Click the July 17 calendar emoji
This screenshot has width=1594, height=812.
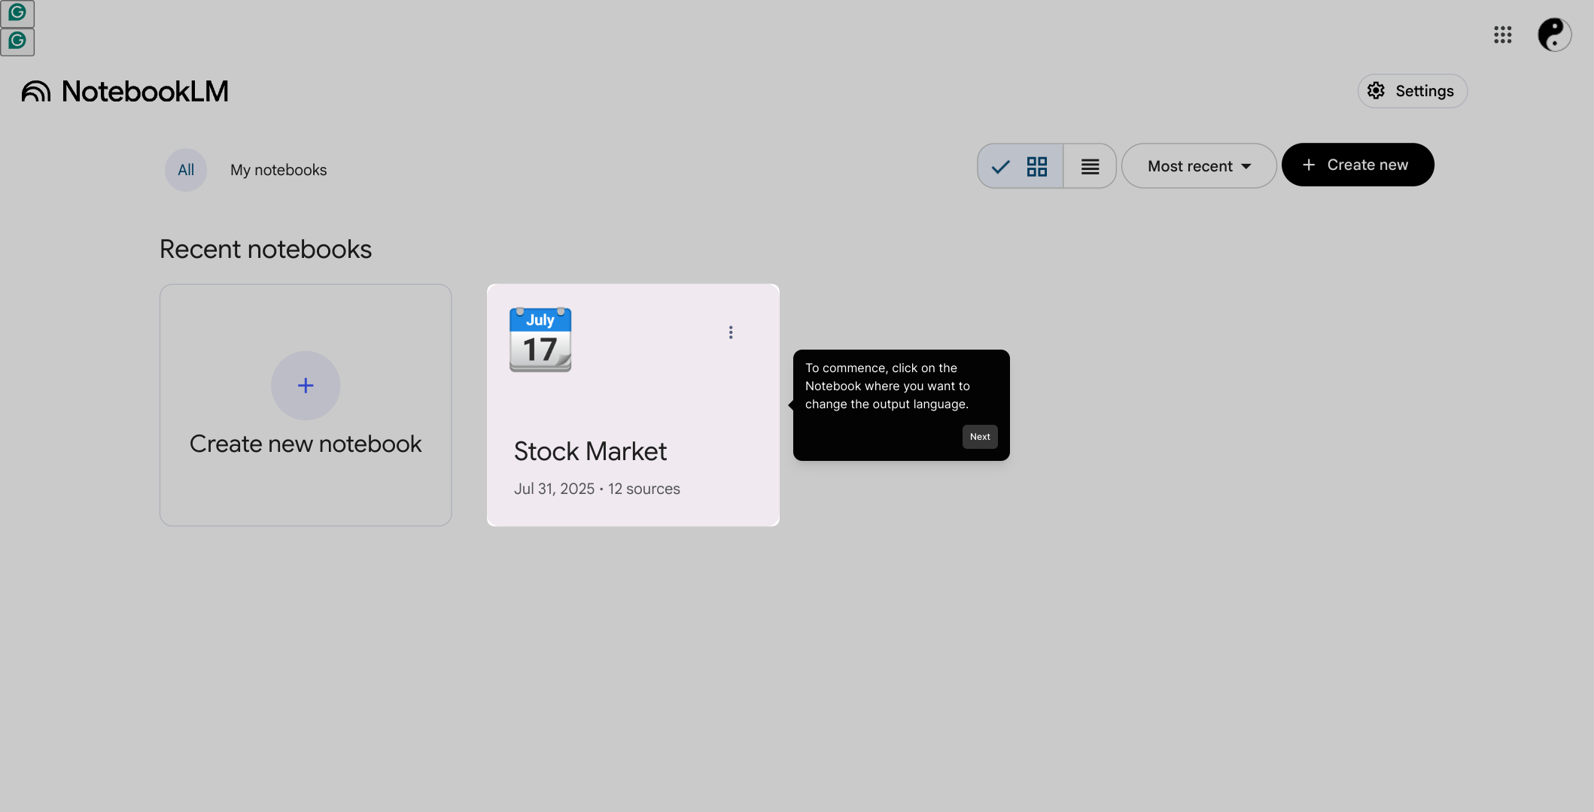(540, 340)
